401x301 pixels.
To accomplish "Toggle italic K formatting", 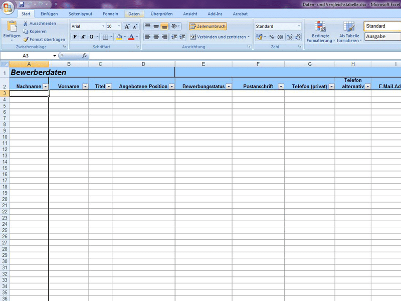I will click(x=83, y=37).
